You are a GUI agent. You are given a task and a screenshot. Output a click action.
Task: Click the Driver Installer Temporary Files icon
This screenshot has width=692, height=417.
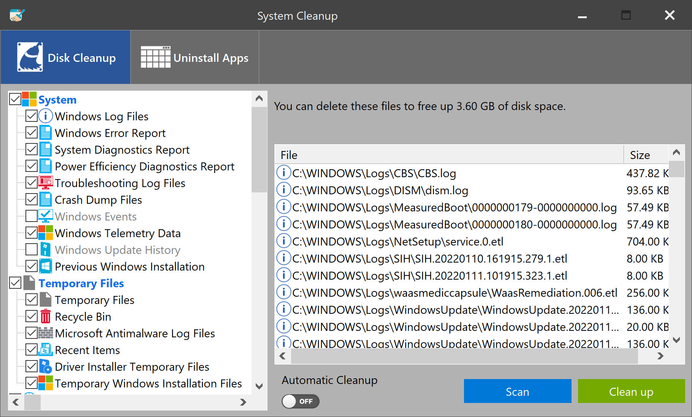coord(46,367)
